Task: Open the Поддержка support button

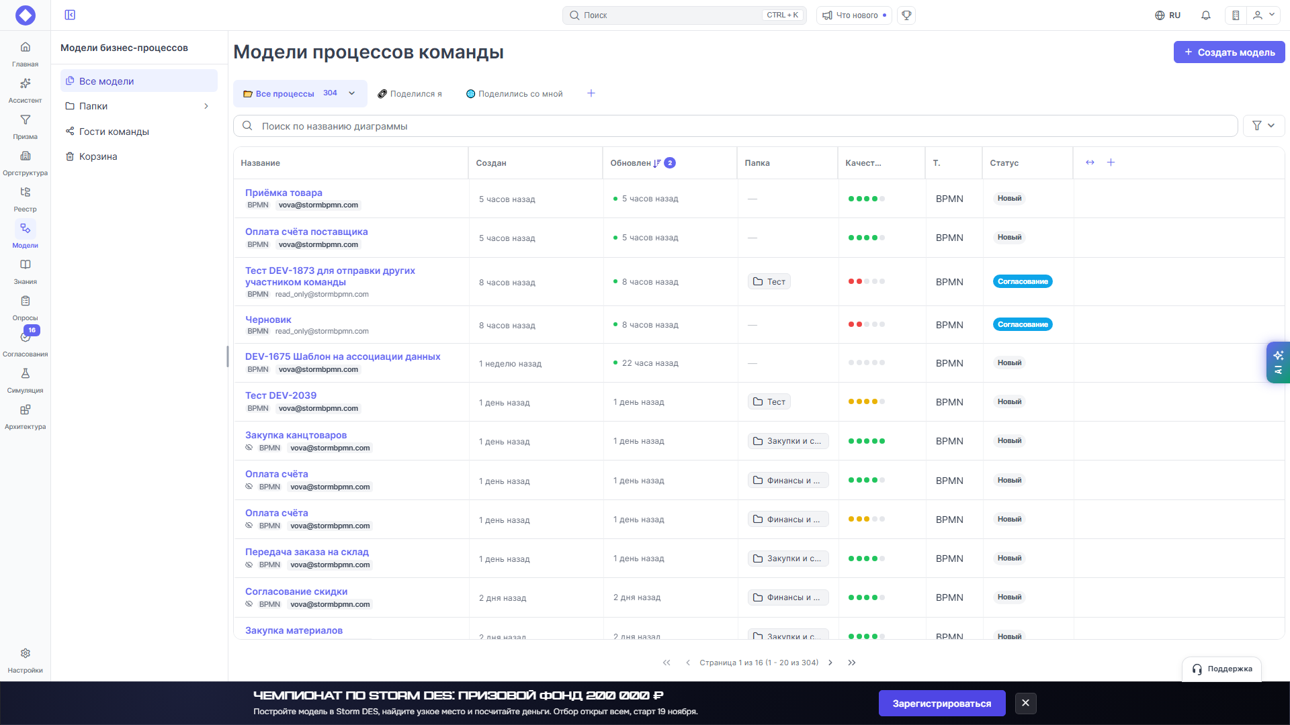Action: click(1221, 669)
